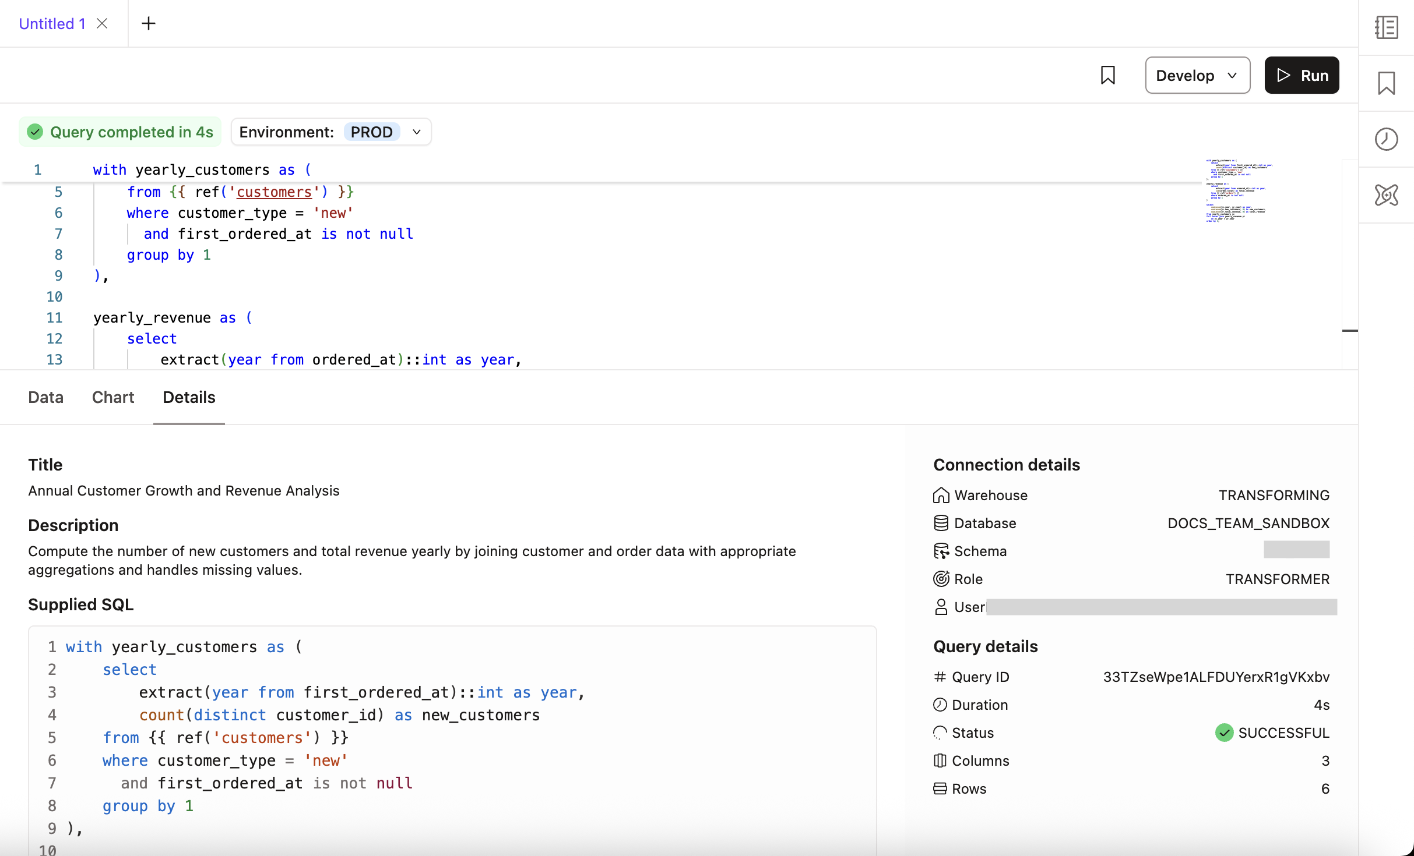Click the green Query completed in 4s indicator
Image resolution: width=1414 pixels, height=856 pixels.
(x=119, y=132)
